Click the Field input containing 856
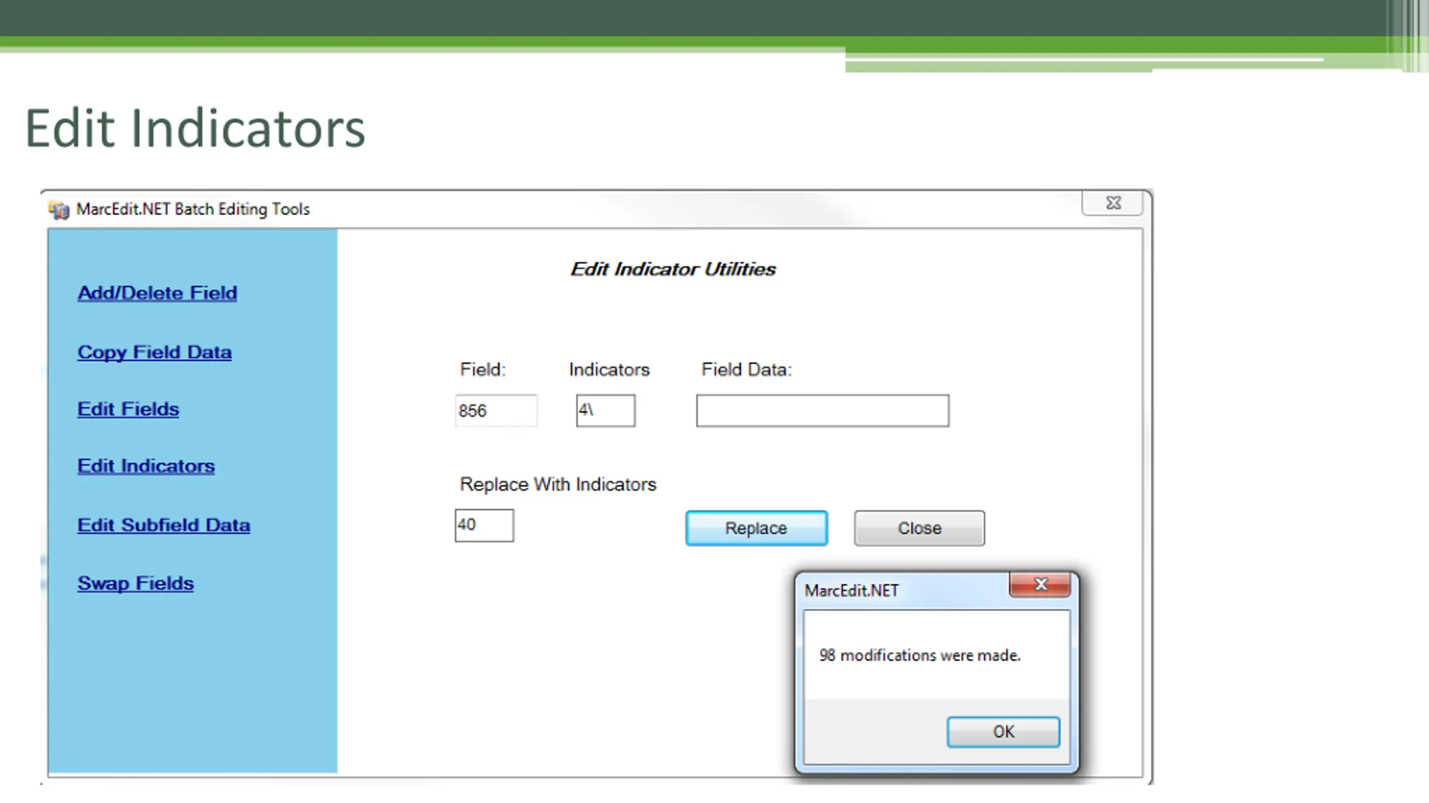Viewport: 1429px width, 803px height. coord(496,411)
